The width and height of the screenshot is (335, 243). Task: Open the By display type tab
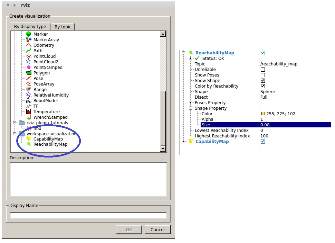(x=30, y=27)
